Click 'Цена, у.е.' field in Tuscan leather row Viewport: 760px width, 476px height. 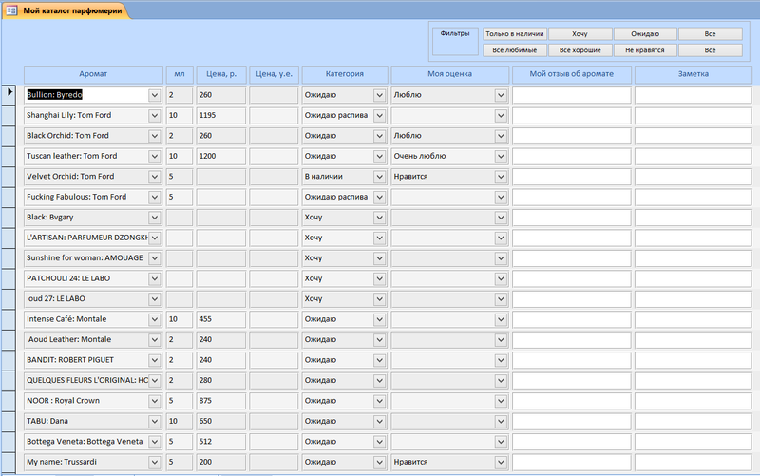point(274,156)
